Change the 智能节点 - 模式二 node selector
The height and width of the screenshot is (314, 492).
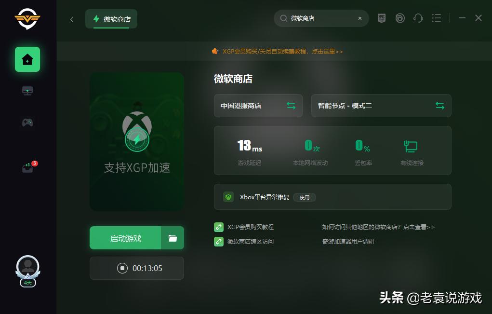click(x=439, y=106)
